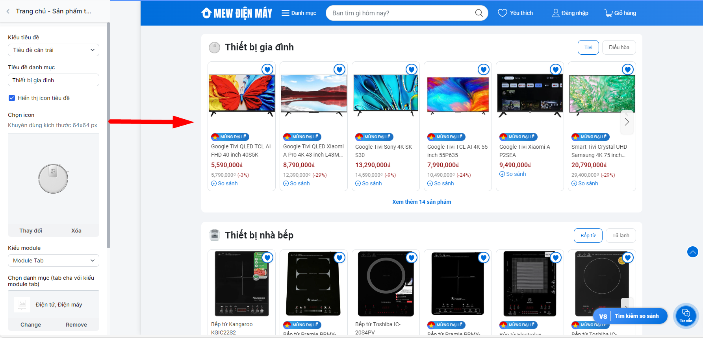Click the back-to-top arrow button

click(x=693, y=252)
